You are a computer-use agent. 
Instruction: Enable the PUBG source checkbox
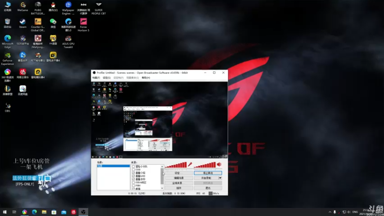coord(133,186)
